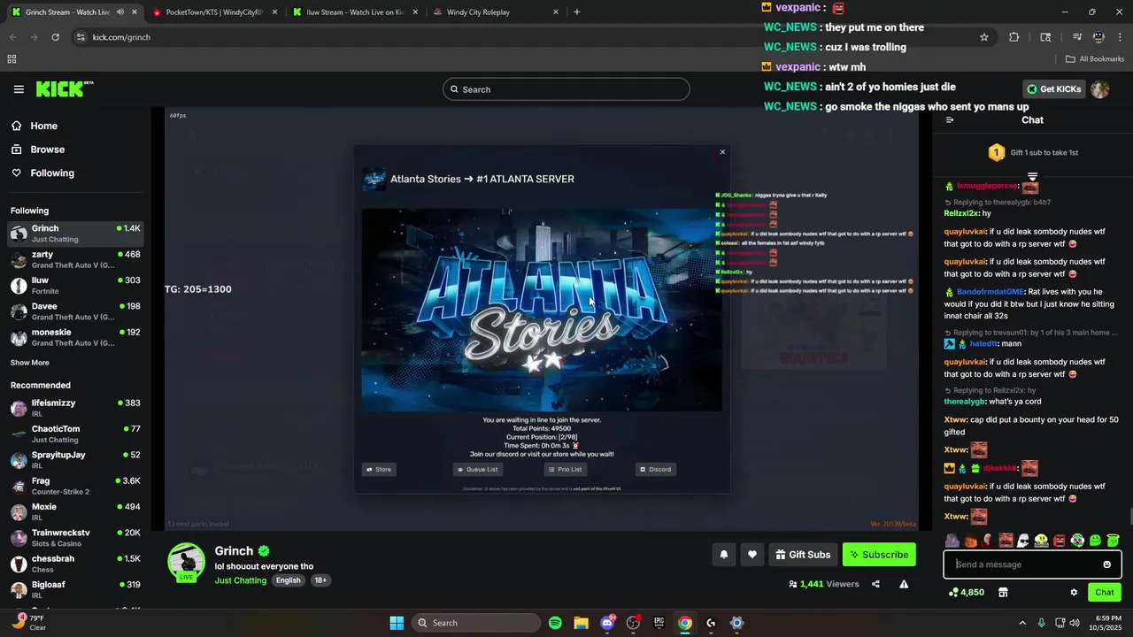Viewport: 1133px width, 637px height.
Task: Open the emoji picker in chat
Action: tap(1106, 564)
